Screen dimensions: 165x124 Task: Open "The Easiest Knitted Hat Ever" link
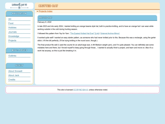[84, 34]
